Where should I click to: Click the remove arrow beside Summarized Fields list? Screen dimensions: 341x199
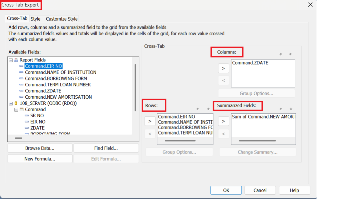[x=223, y=134]
